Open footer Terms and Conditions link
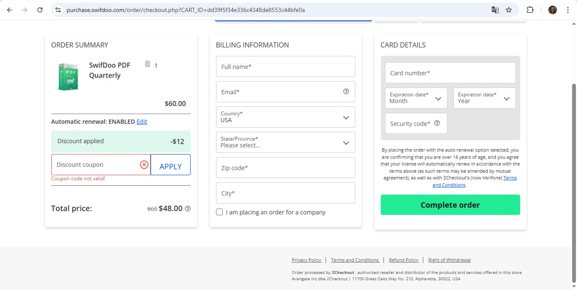The height and width of the screenshot is (290, 577). tap(355, 260)
